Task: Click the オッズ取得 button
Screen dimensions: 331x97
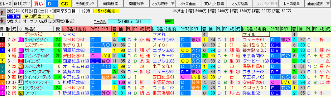Action: coord(160,4)
